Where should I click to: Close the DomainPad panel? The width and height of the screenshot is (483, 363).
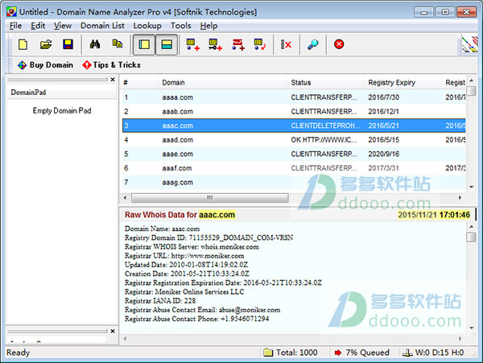point(113,80)
